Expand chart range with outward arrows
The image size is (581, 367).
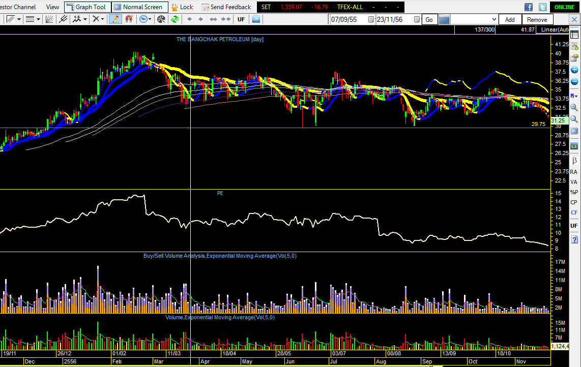pos(214,19)
